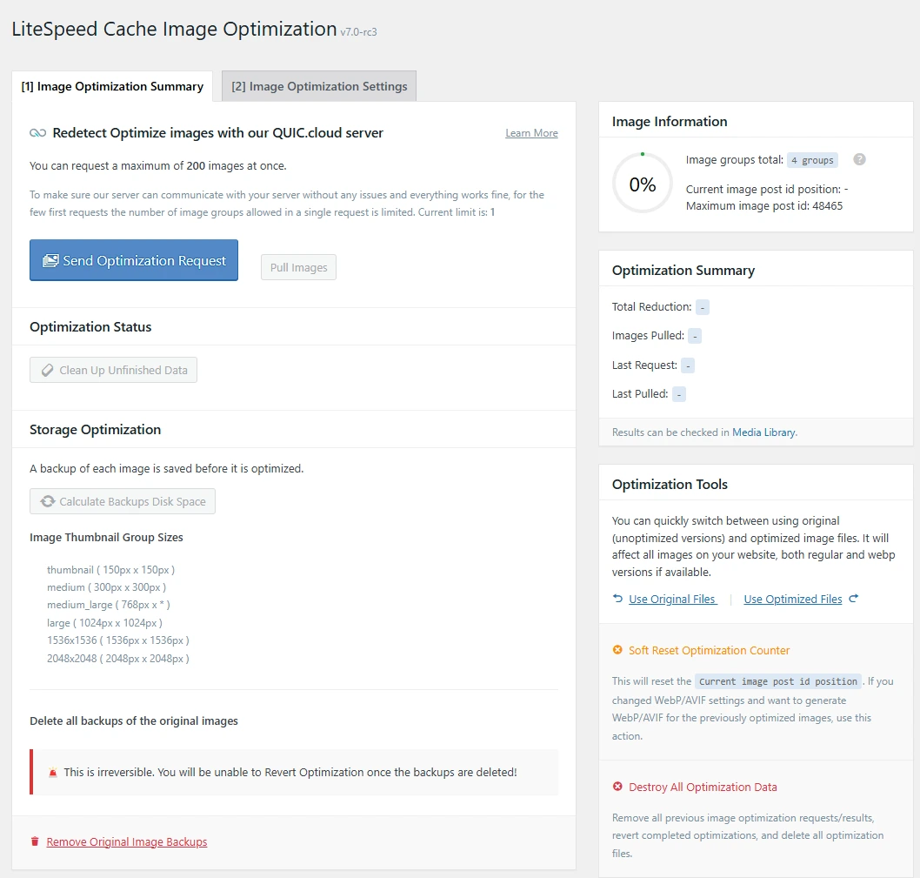Click the red trash can icon
The width and height of the screenshot is (920, 878).
[x=35, y=841]
